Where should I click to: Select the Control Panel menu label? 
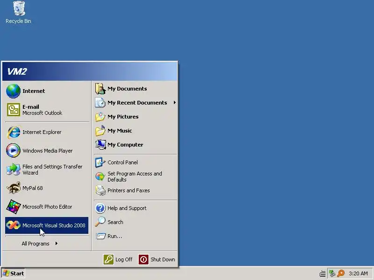click(x=122, y=162)
